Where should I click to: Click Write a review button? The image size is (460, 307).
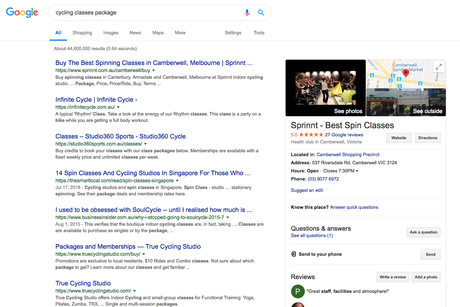click(393, 277)
